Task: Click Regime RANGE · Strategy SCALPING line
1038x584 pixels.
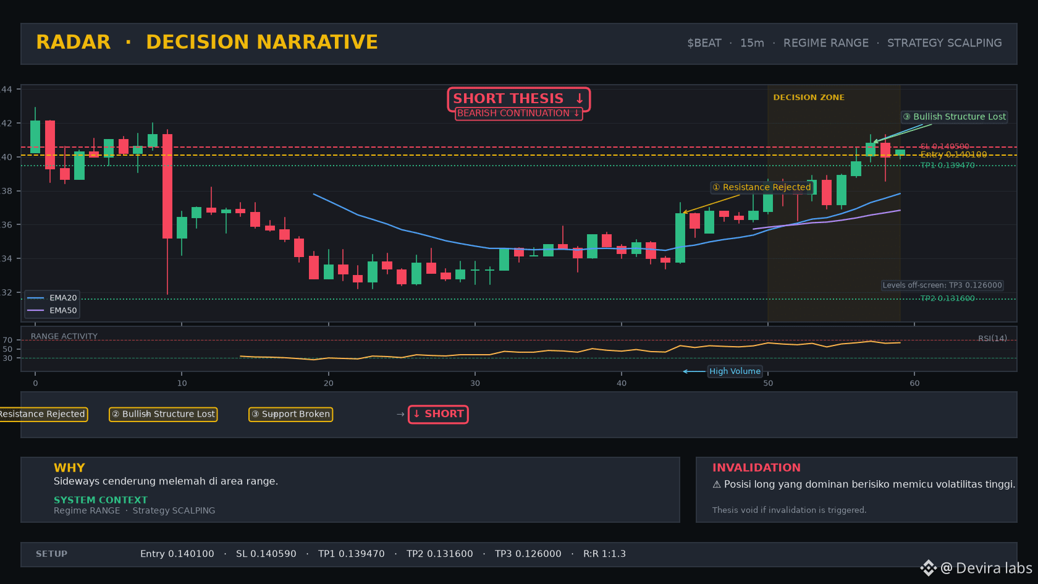Action: point(134,510)
